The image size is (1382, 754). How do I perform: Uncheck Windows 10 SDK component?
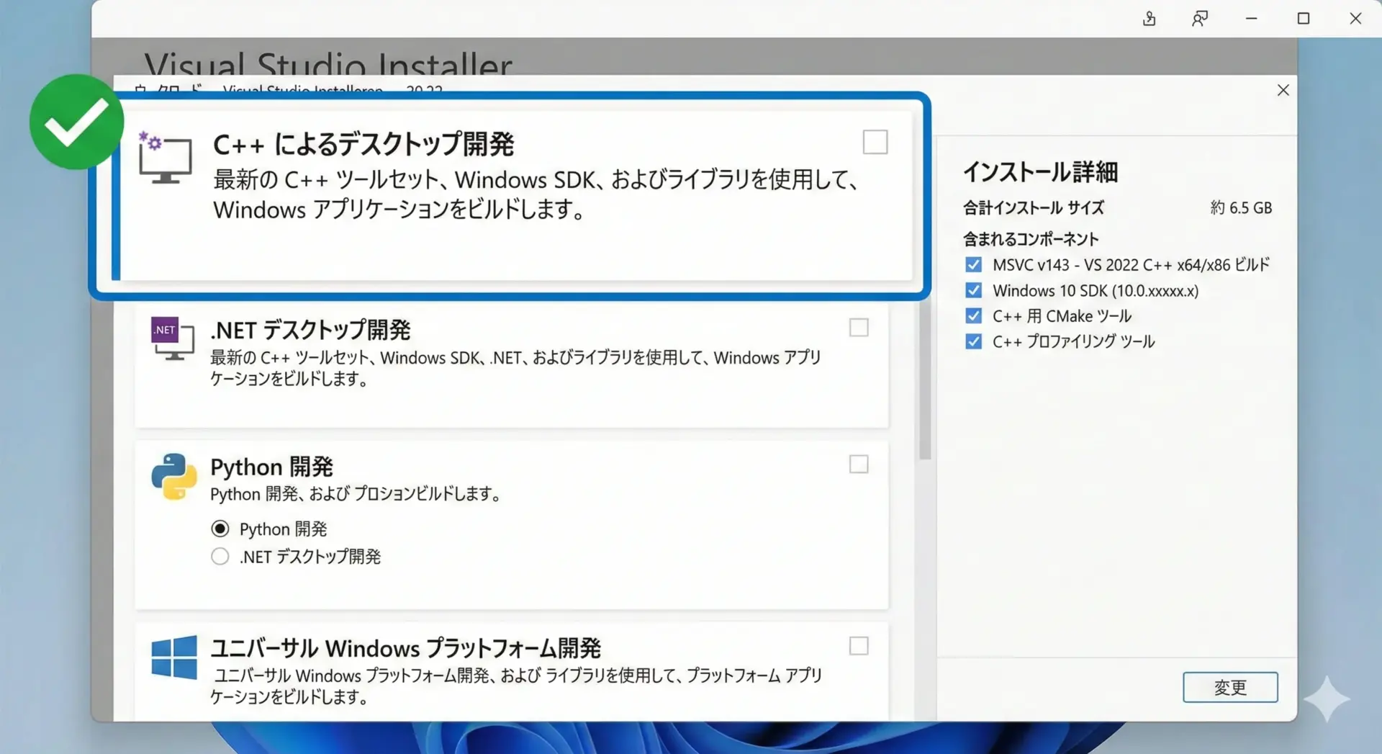(x=973, y=290)
